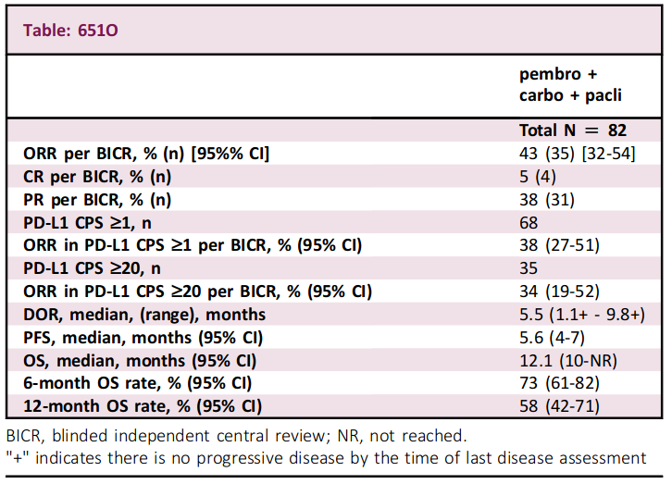
Task: Click the value 34 (19-52)
Action: pos(559,292)
